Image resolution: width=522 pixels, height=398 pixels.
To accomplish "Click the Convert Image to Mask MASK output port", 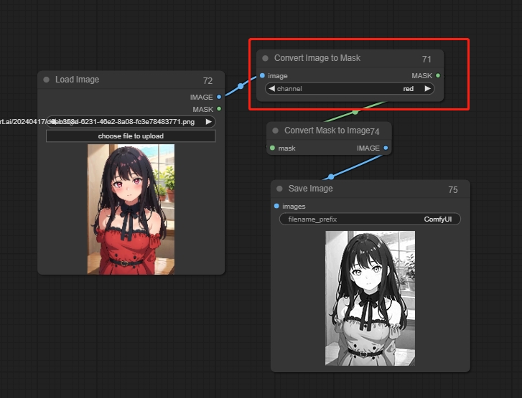I will (438, 75).
